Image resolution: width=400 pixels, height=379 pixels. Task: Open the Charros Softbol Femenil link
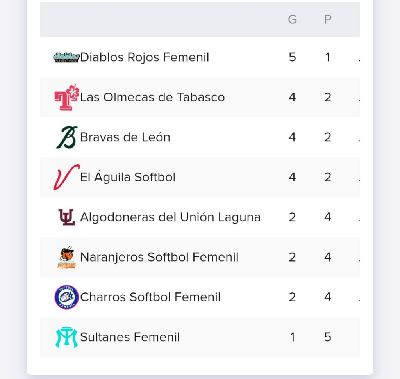(x=150, y=297)
